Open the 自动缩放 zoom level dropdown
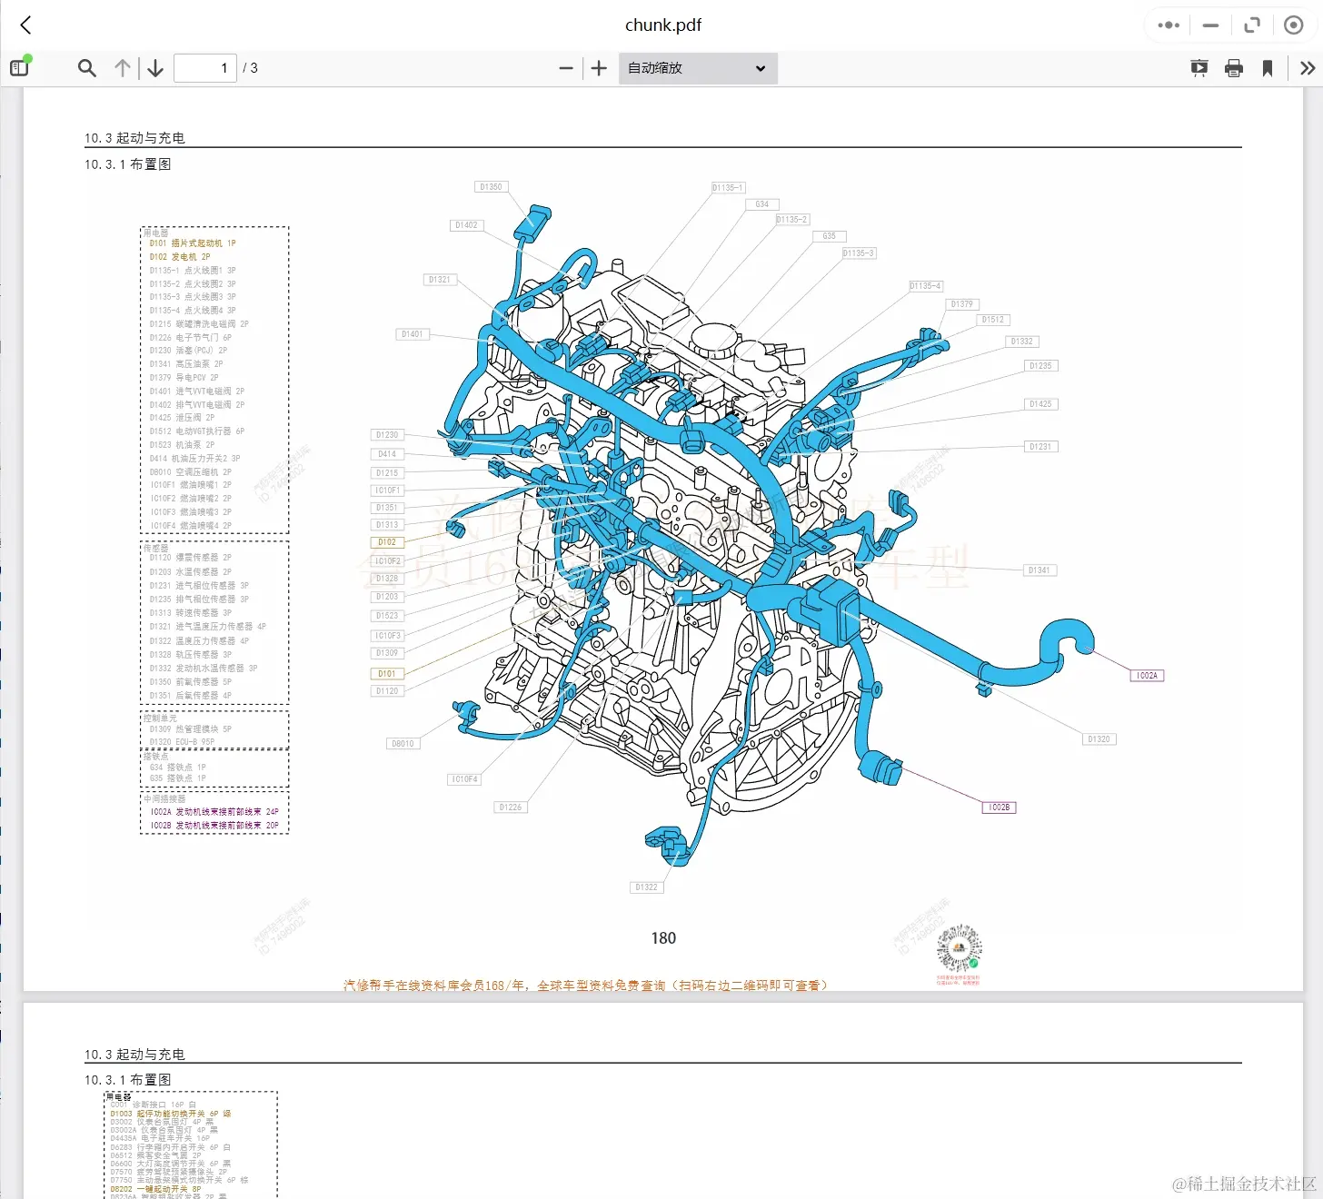 tap(697, 67)
